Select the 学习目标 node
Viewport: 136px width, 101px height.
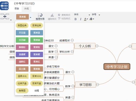[85, 84]
